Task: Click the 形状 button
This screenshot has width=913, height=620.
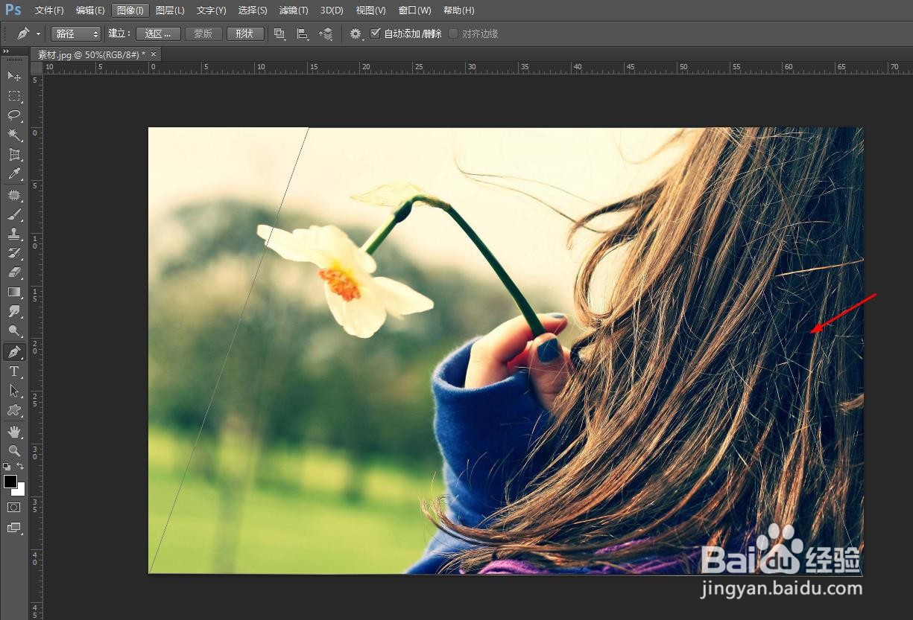Action: pyautogui.click(x=245, y=33)
